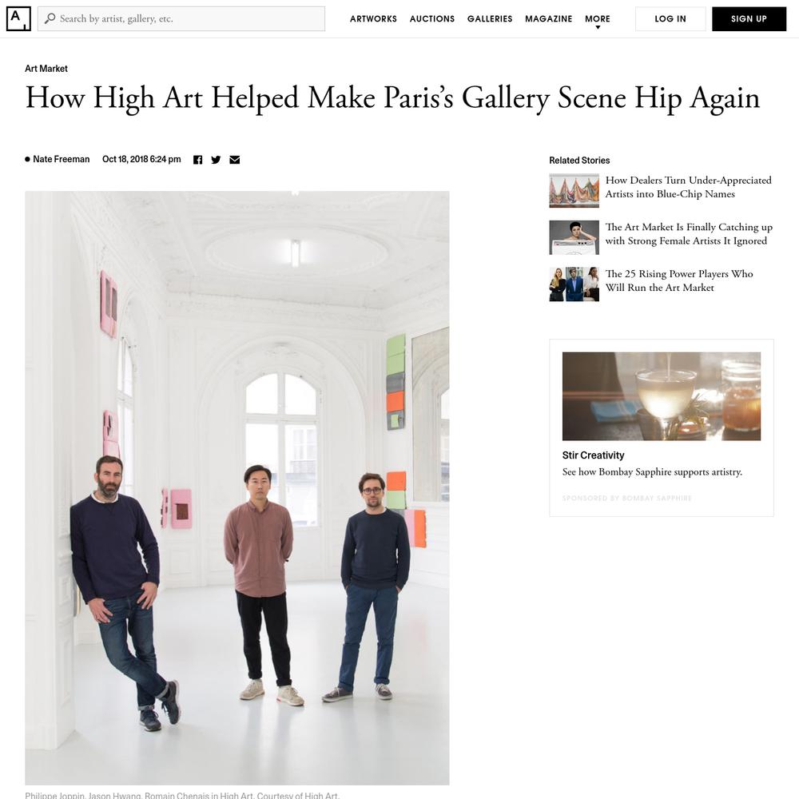Image resolution: width=799 pixels, height=799 pixels.
Task: Click the Artsy logo icon
Action: [18, 19]
